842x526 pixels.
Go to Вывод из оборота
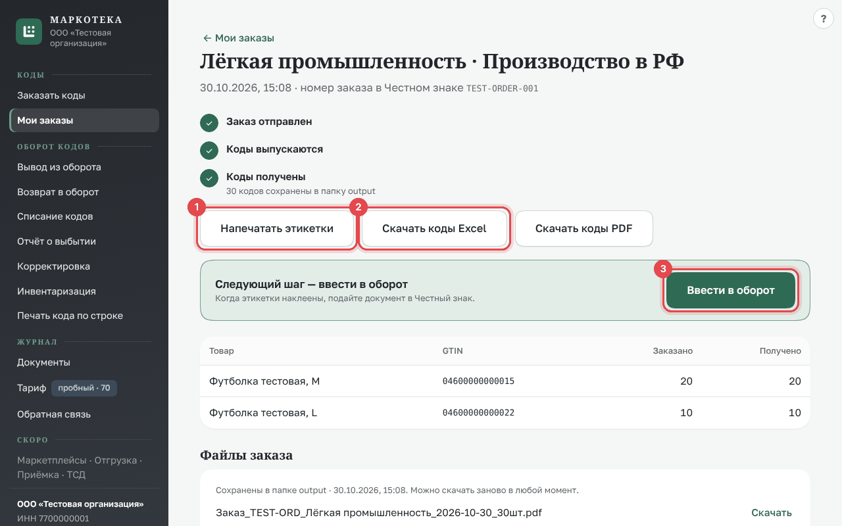[x=84, y=167]
